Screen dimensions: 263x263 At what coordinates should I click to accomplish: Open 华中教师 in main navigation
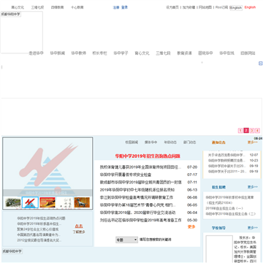[79, 53]
